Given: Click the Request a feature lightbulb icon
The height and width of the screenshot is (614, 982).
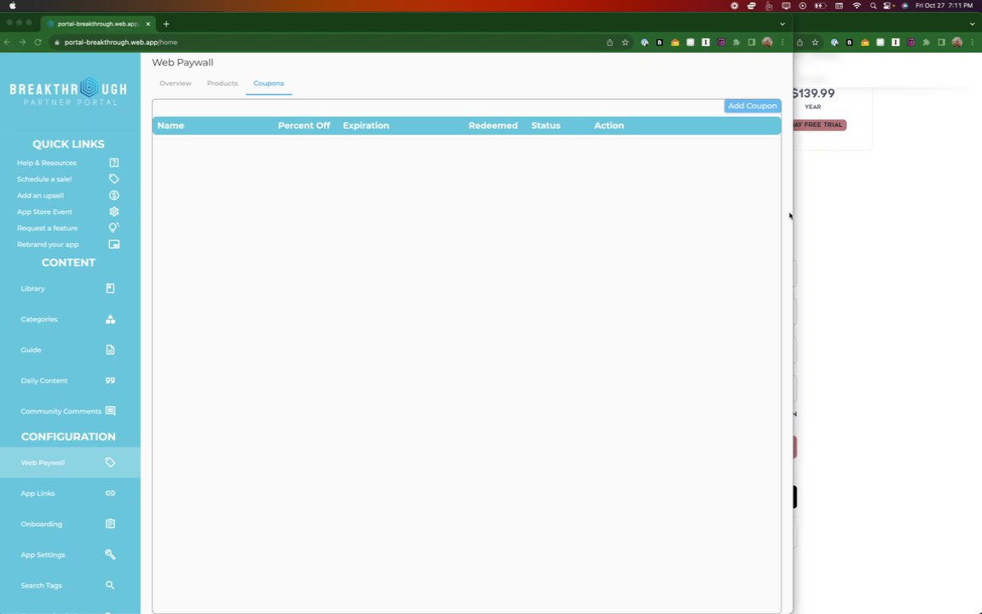Looking at the screenshot, I should (114, 228).
